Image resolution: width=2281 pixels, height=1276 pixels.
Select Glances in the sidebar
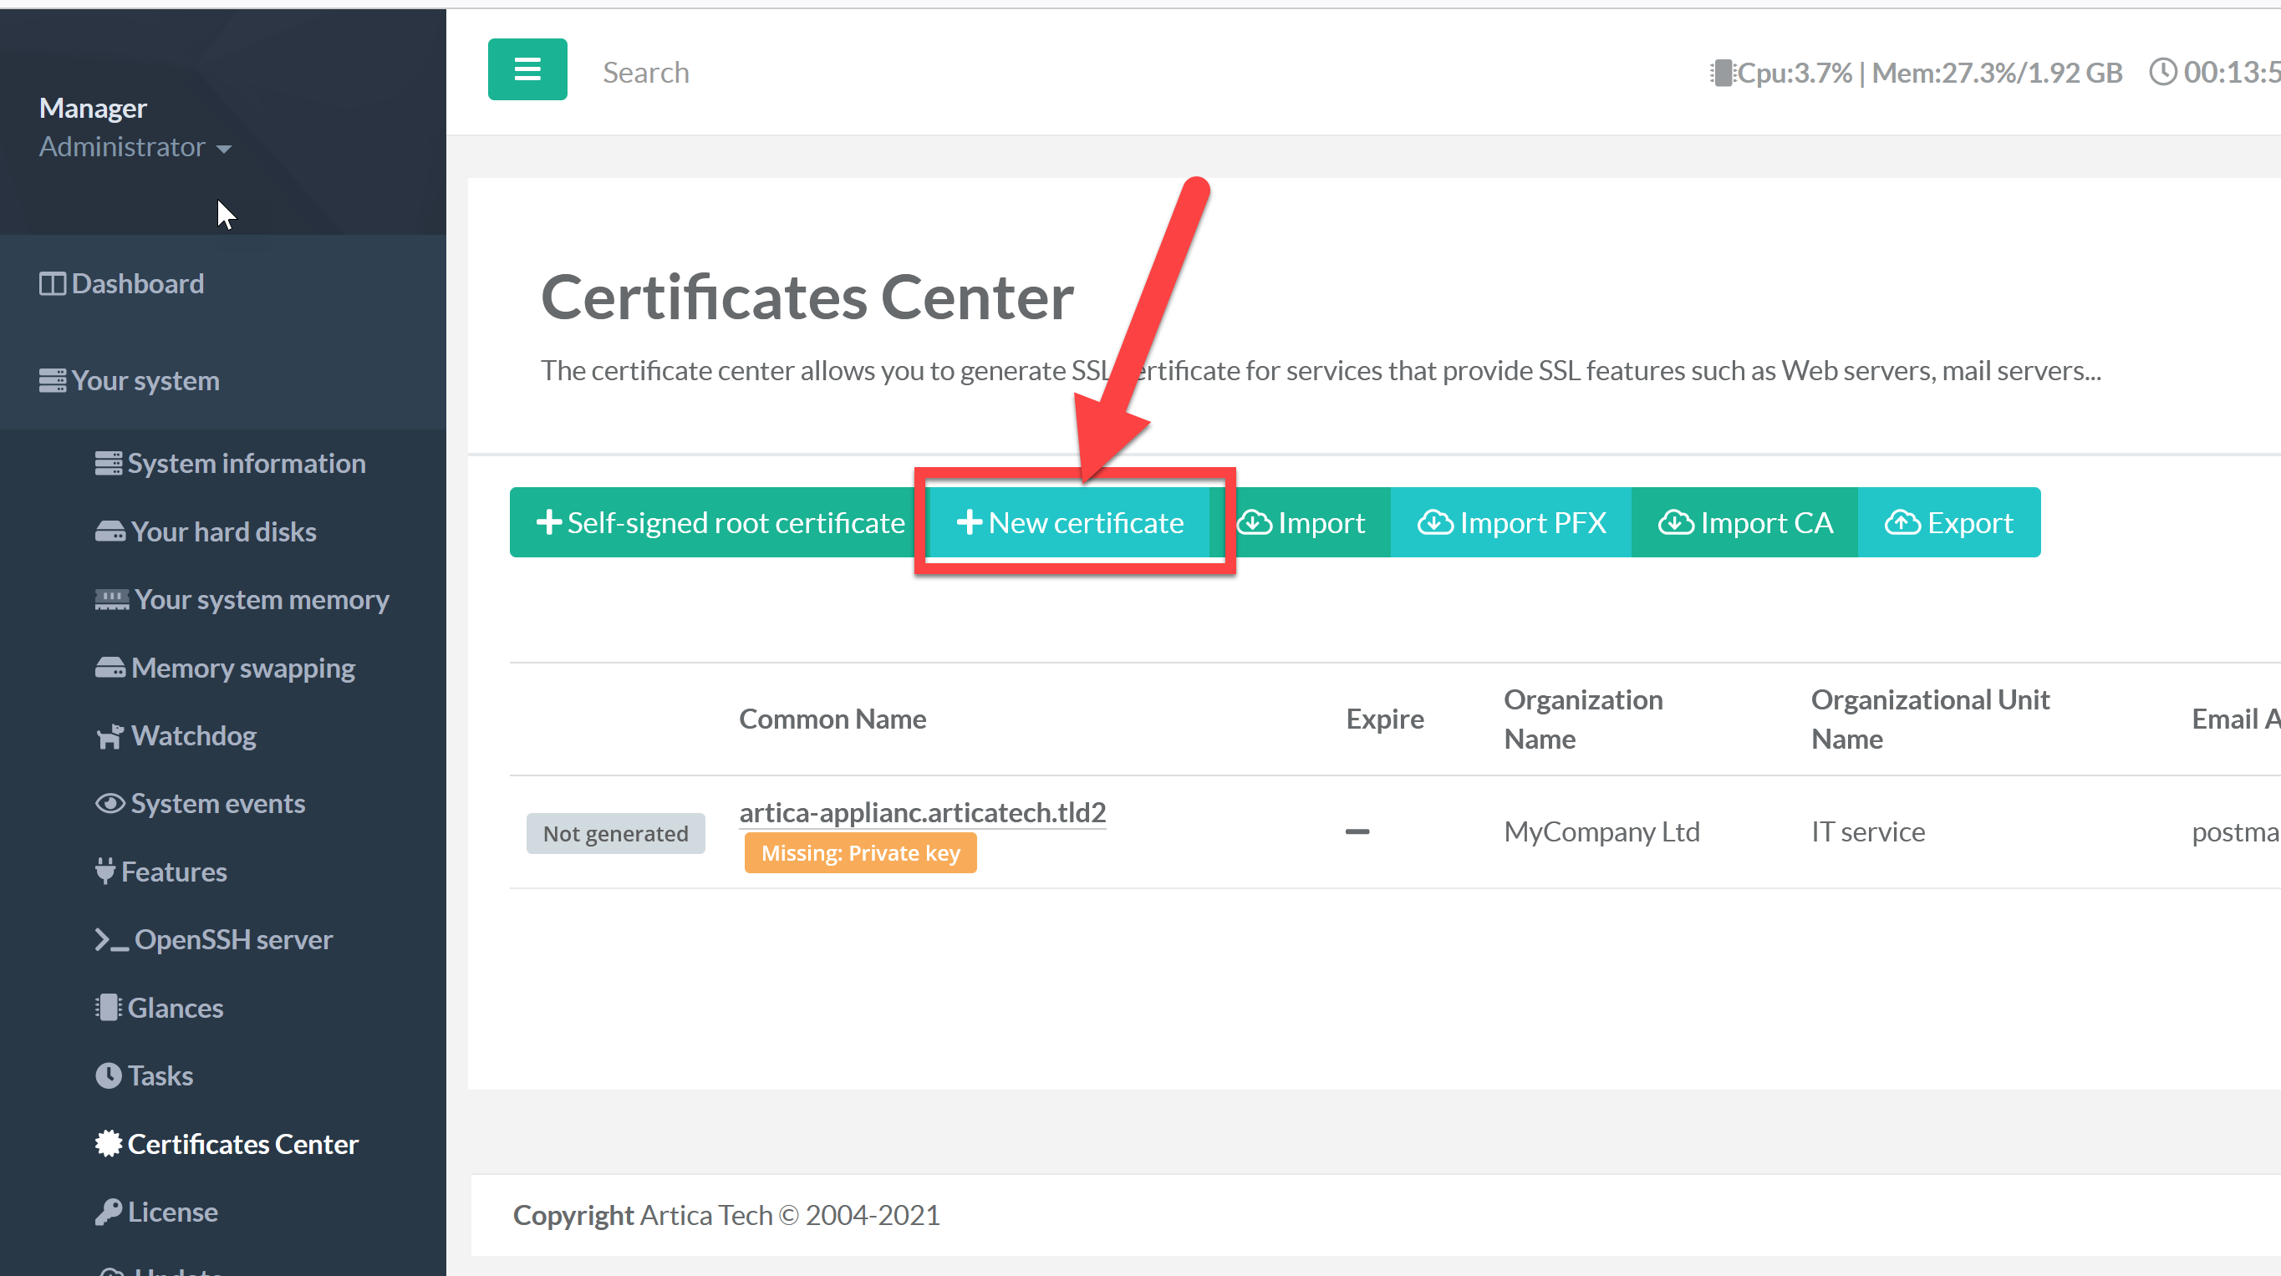[x=175, y=1008]
